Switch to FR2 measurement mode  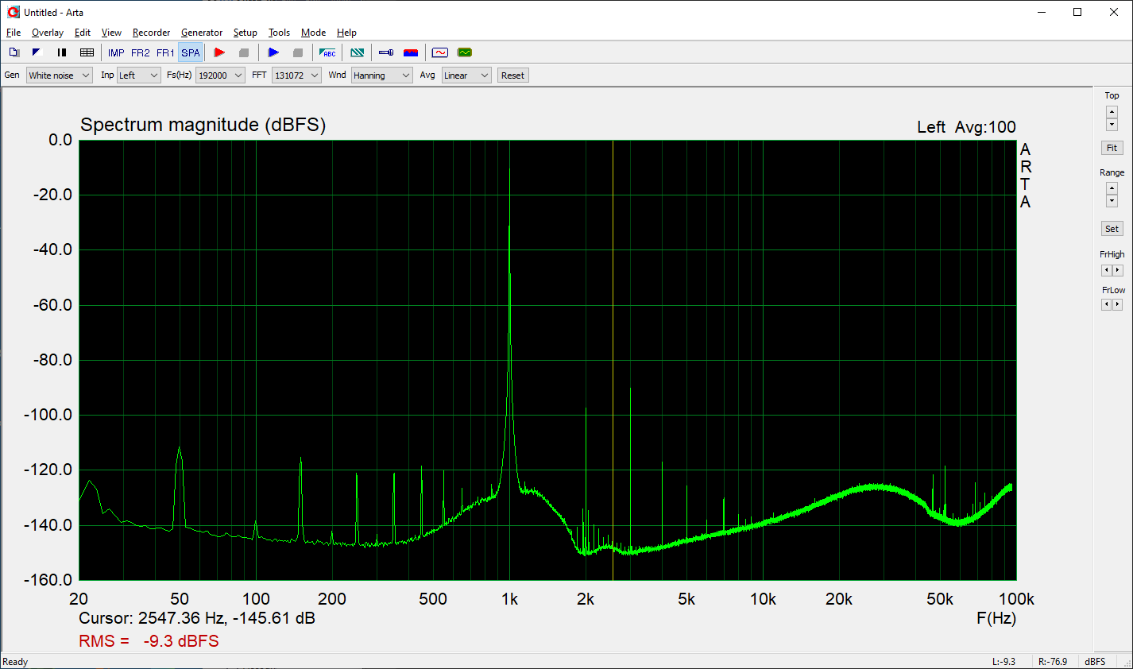click(x=141, y=52)
